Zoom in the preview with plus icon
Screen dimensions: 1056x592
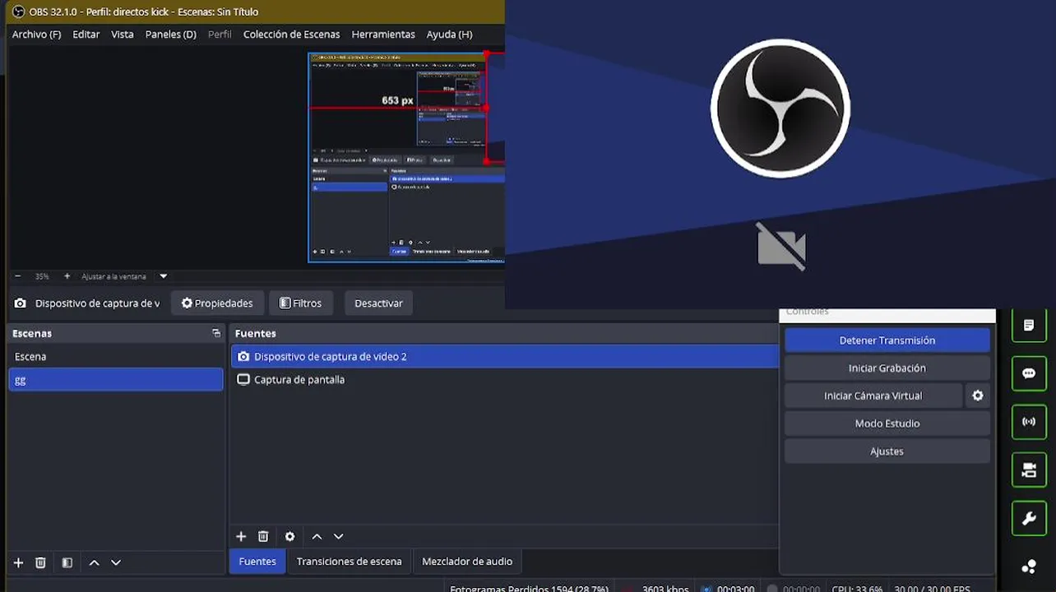pyautogui.click(x=67, y=276)
